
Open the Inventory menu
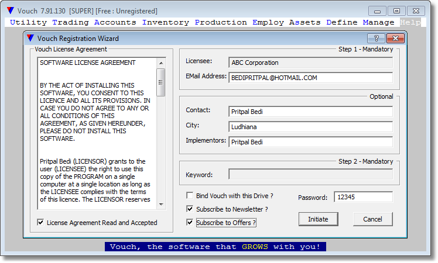coord(165,22)
